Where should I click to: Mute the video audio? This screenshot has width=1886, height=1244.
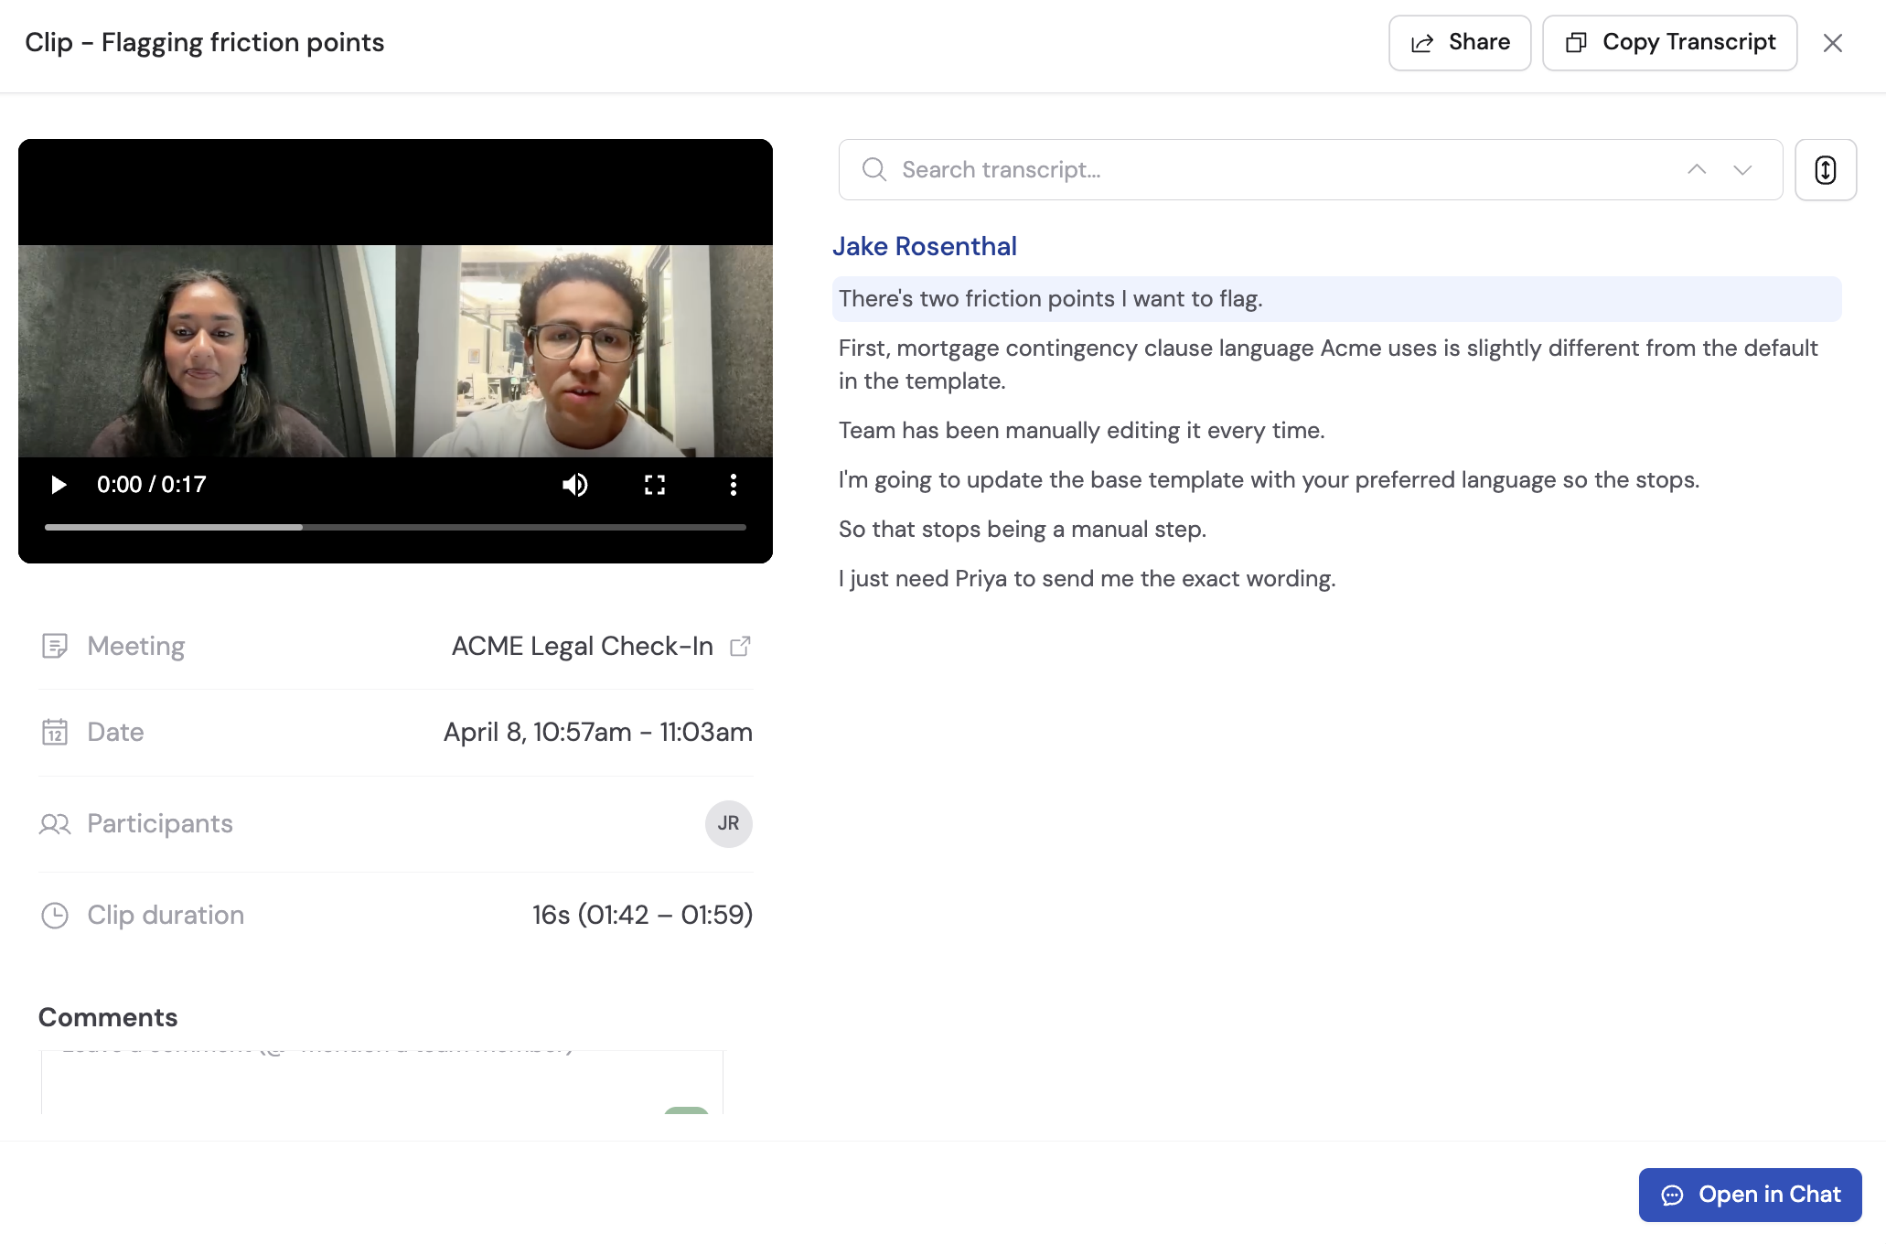click(574, 485)
